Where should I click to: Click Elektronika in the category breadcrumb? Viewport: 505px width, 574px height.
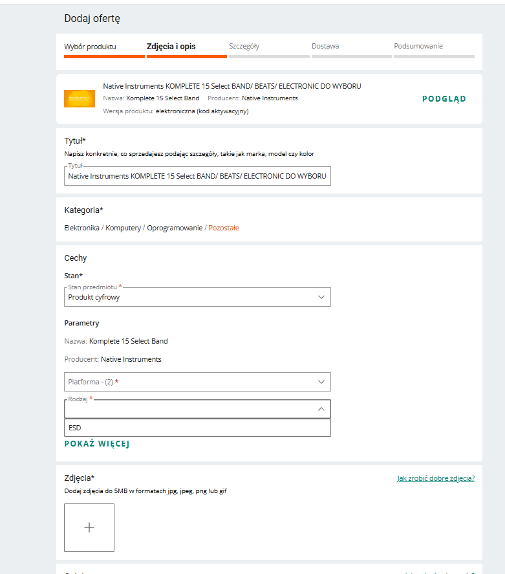(81, 228)
